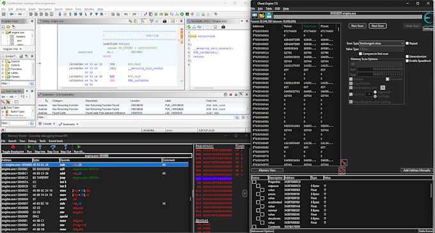Expand the Exports node in Symbol Tree
Image resolution: width=435 pixels, height=233 pixels.
pos(3,65)
